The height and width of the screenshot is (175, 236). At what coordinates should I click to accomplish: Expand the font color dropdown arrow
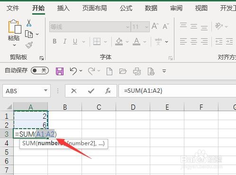145,42
